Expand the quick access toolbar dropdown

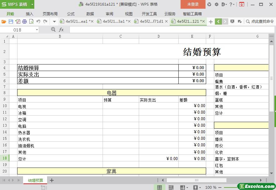click(54, 21)
